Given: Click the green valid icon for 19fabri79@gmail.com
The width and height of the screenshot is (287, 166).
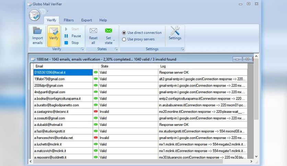Looking at the screenshot, I should point(95,79).
